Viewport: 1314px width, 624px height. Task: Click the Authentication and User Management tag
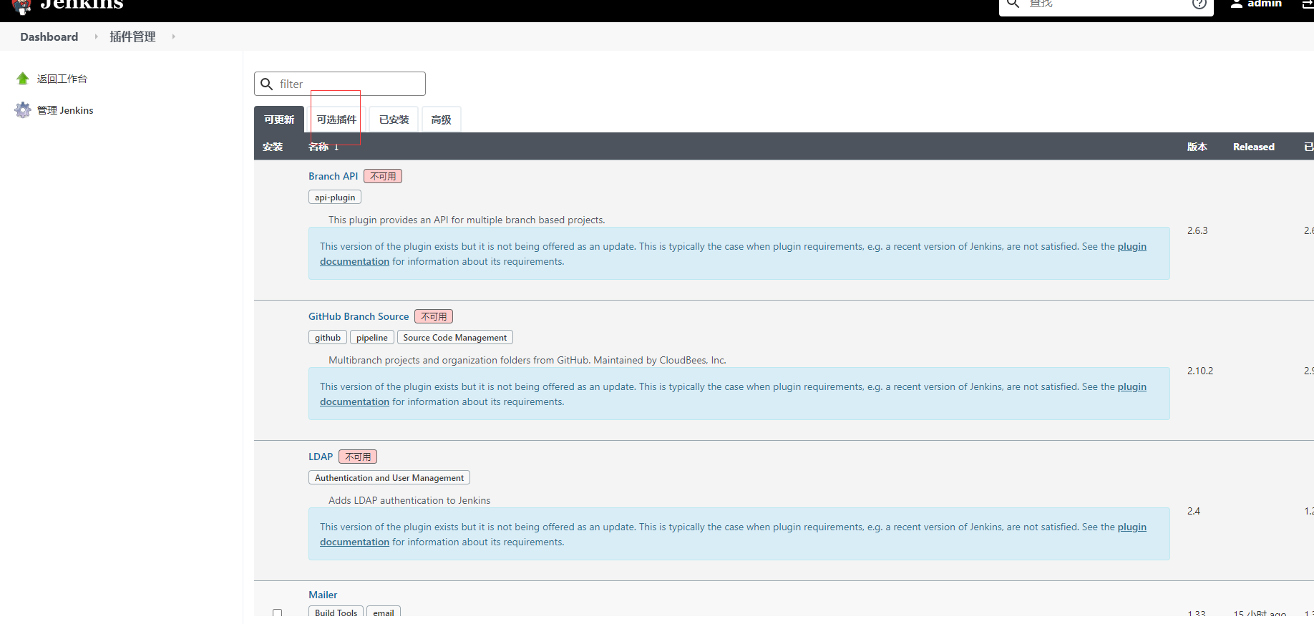[x=389, y=478]
